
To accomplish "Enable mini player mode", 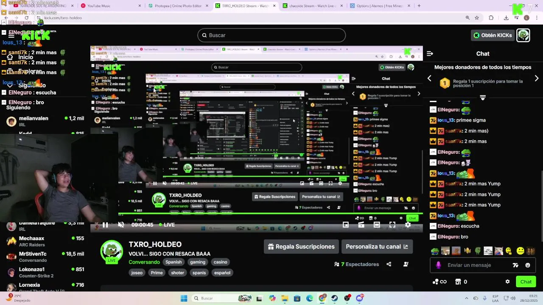I will point(346,225).
